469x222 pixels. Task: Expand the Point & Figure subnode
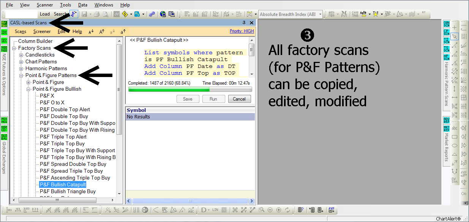click(28, 82)
